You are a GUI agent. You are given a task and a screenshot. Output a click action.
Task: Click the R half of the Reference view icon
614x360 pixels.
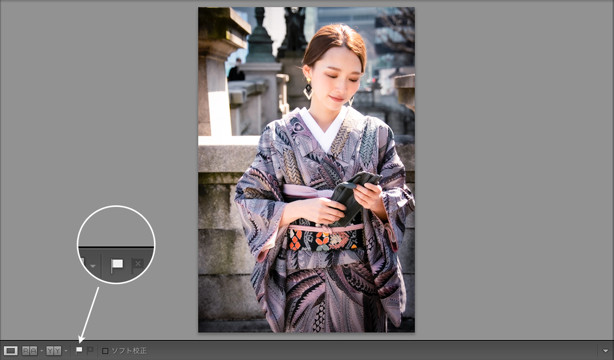[x=26, y=350]
